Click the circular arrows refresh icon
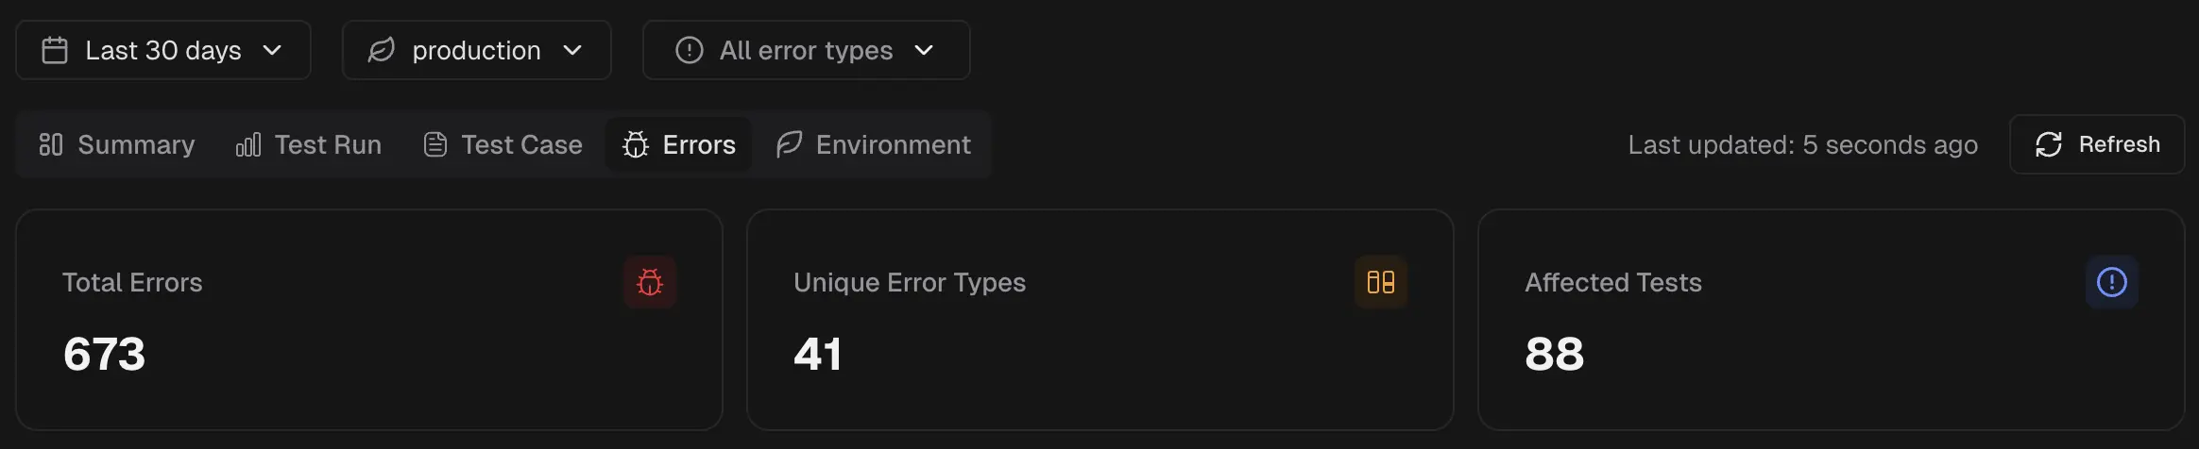Screen dimensions: 2199x449 point(2049,144)
